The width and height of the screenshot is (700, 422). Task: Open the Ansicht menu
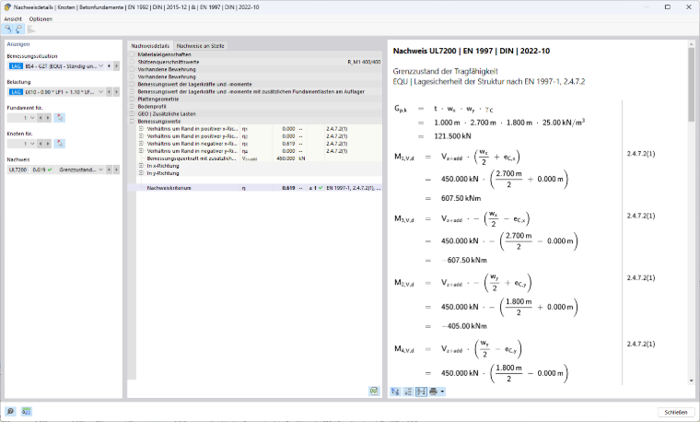(13, 19)
